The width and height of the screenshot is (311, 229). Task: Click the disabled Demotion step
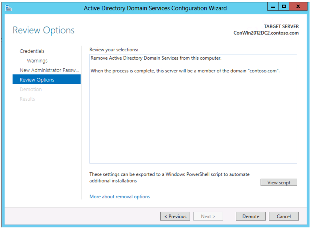click(x=31, y=89)
